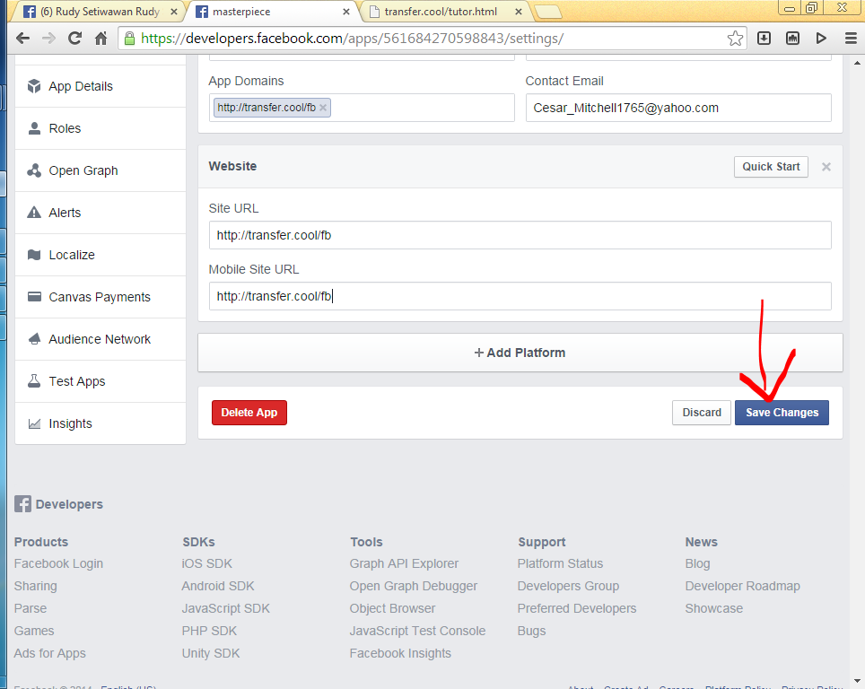Open the Roles section

click(x=100, y=128)
